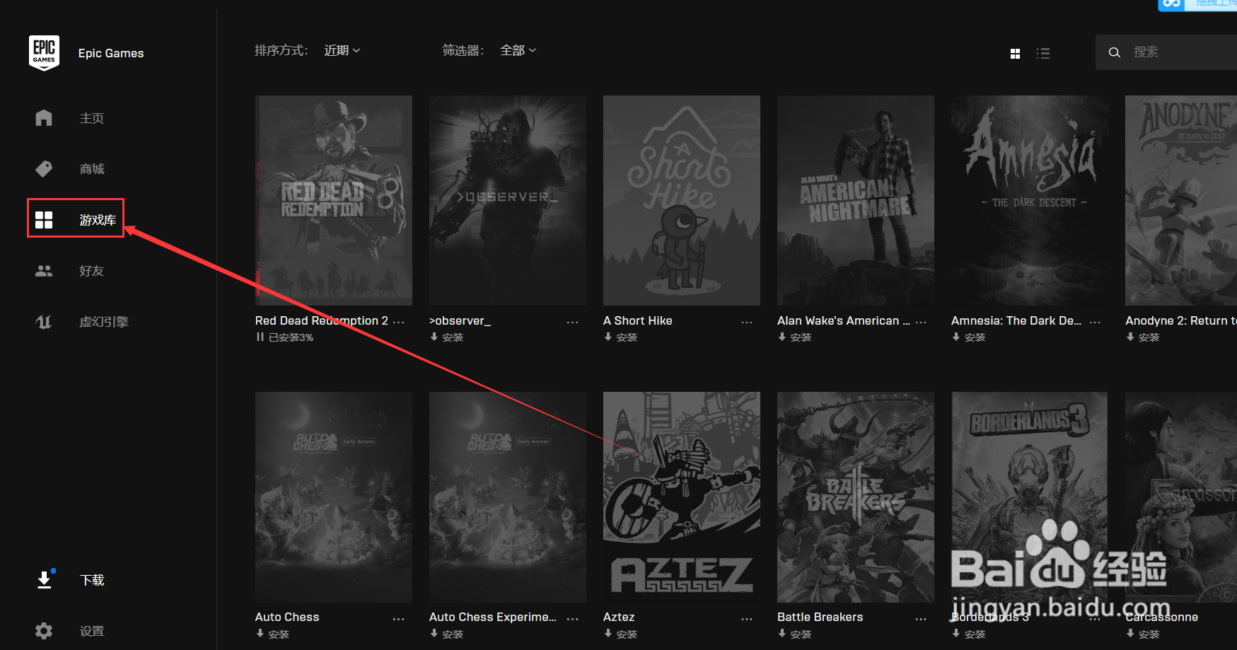Open the Carcassonne game cover
Viewport: 1237px width, 650px height.
(x=1181, y=497)
